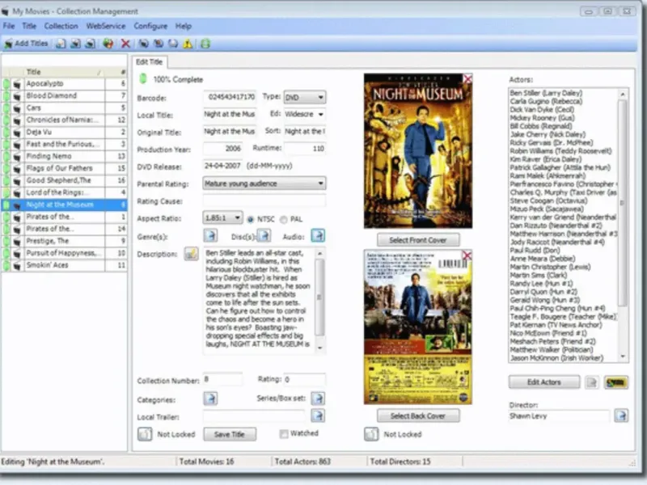This screenshot has height=485, width=647.
Task: Click the green 100% Complete indicator icon
Action: [x=143, y=78]
